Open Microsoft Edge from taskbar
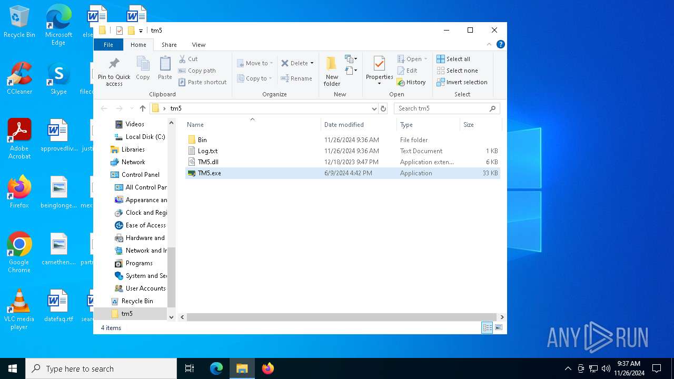Screen dimensions: 674x379 coord(216,368)
